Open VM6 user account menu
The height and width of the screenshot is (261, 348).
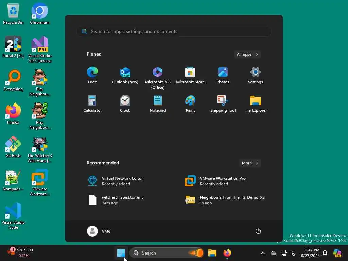tap(99, 231)
